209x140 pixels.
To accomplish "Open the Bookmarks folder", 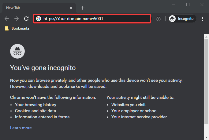I will click(17, 28).
